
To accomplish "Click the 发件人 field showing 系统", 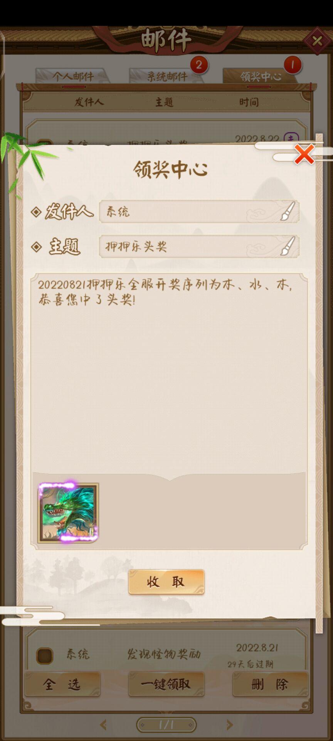I will tap(199, 211).
